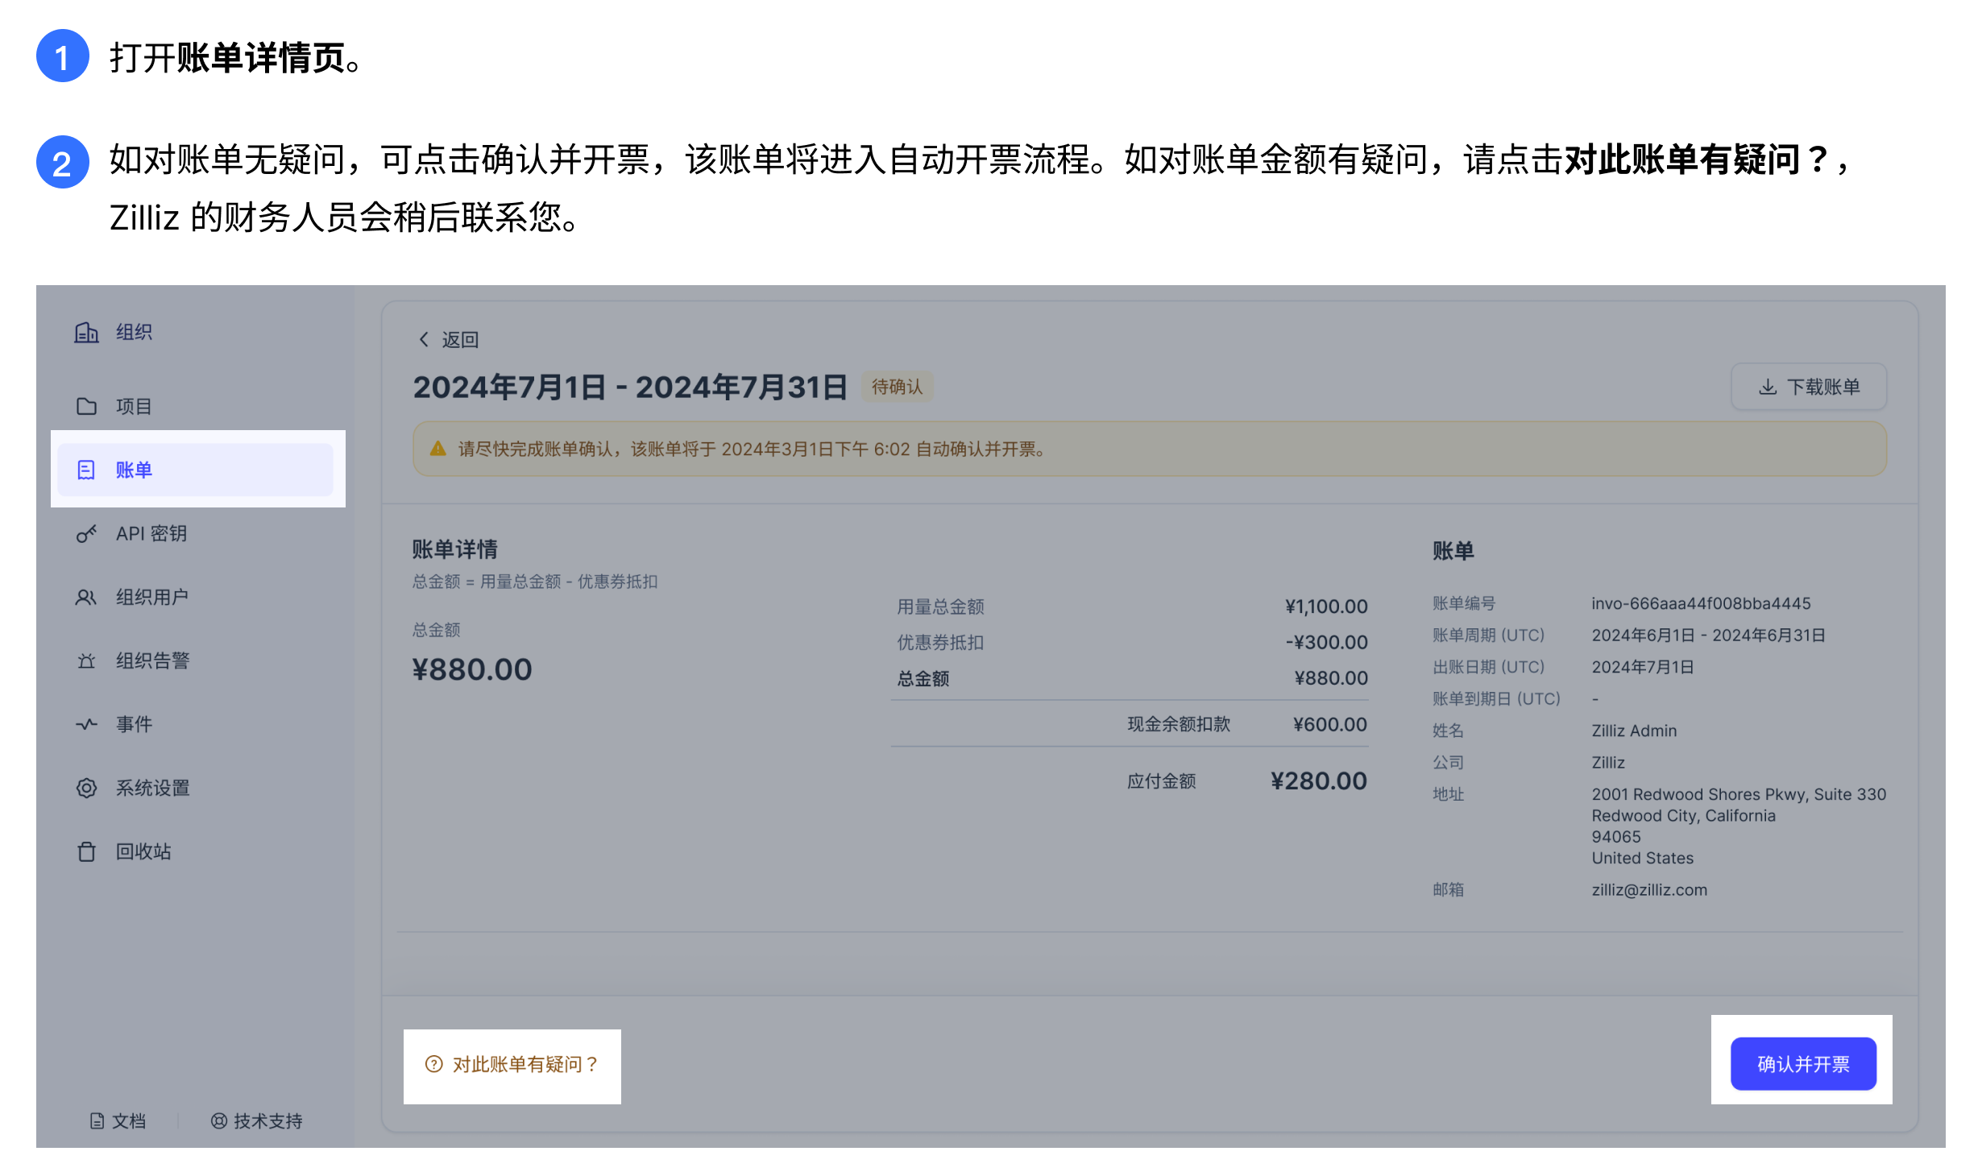Click the question mark icon beside 对此账单有疑问
The height and width of the screenshot is (1172, 1982).
pyautogui.click(x=433, y=1064)
